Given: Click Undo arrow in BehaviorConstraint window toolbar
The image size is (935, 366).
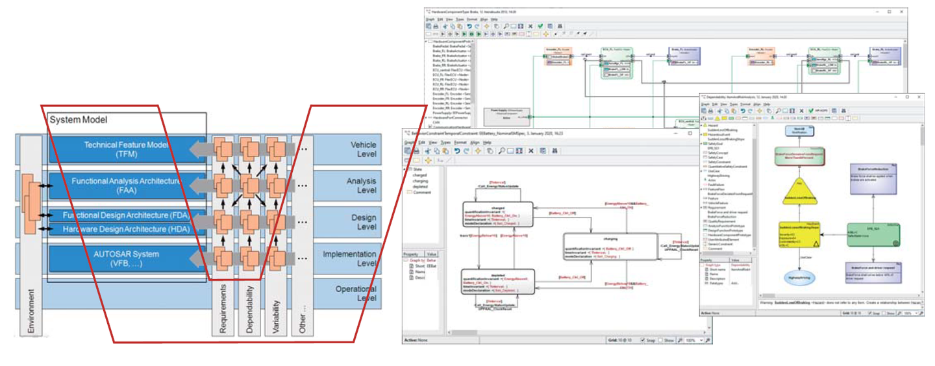Looking at the screenshot, I should tap(457, 151).
